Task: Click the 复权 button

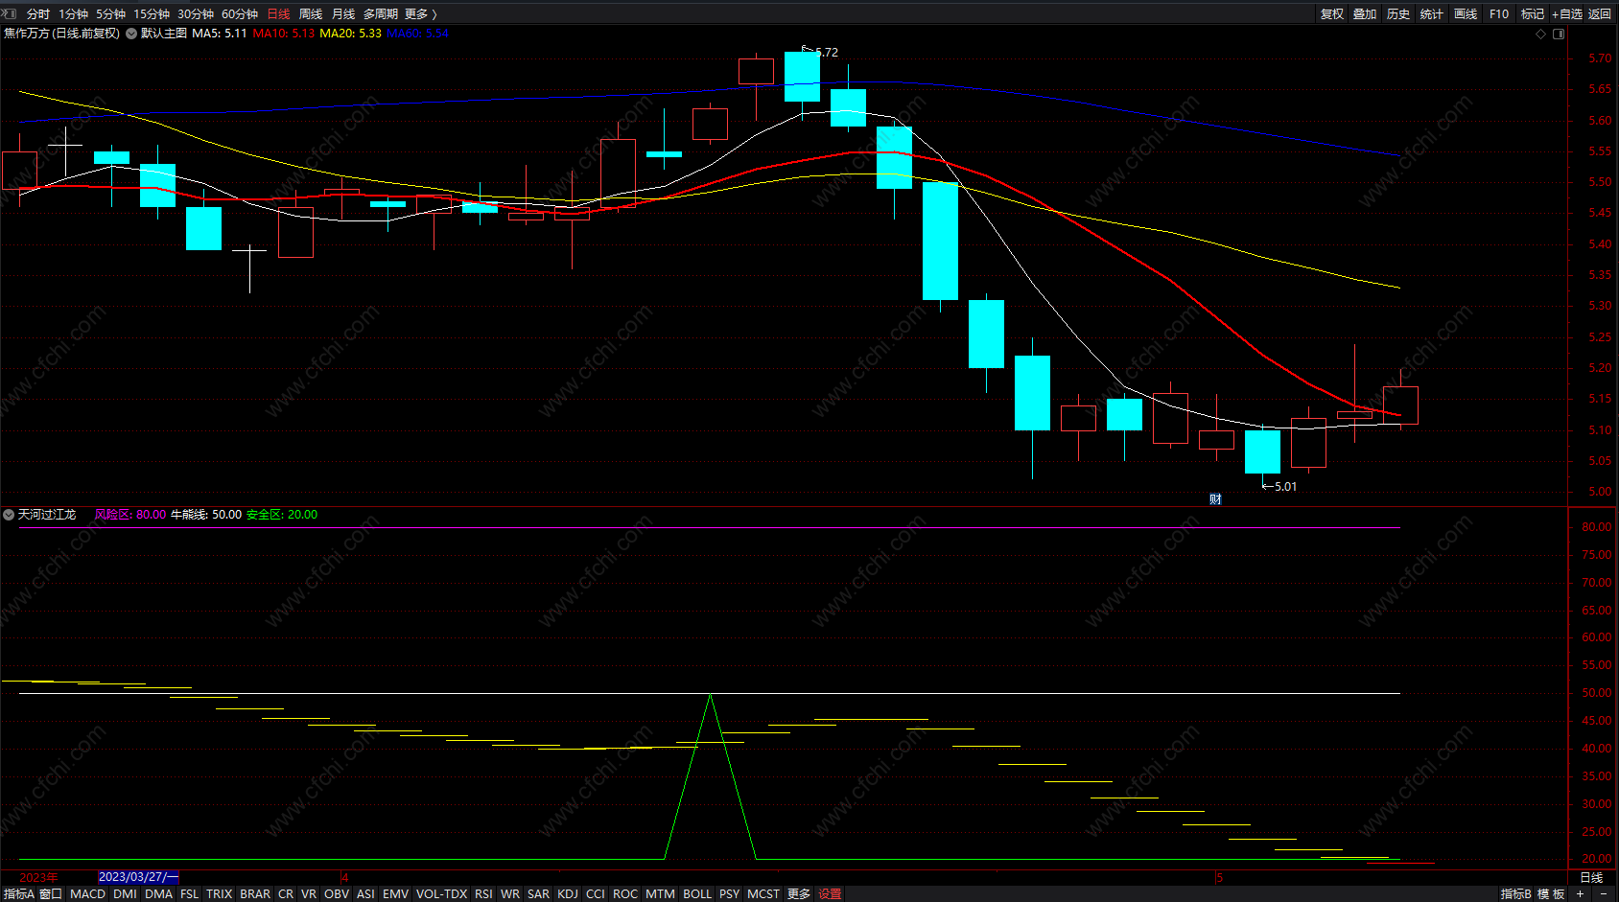Action: [1332, 13]
